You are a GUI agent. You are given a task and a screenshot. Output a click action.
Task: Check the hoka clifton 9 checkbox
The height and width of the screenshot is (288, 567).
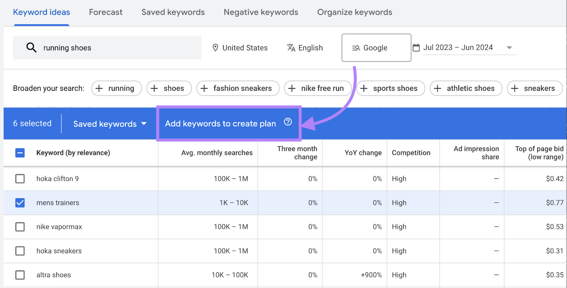point(20,178)
